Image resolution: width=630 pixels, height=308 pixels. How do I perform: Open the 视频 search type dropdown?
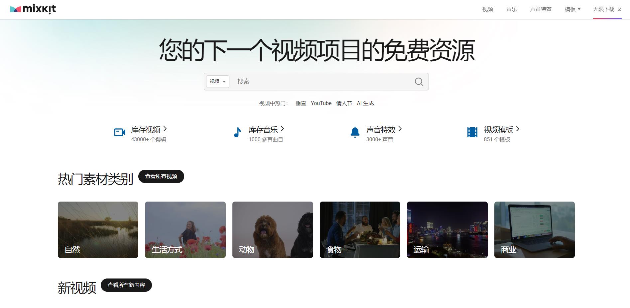pyautogui.click(x=218, y=82)
